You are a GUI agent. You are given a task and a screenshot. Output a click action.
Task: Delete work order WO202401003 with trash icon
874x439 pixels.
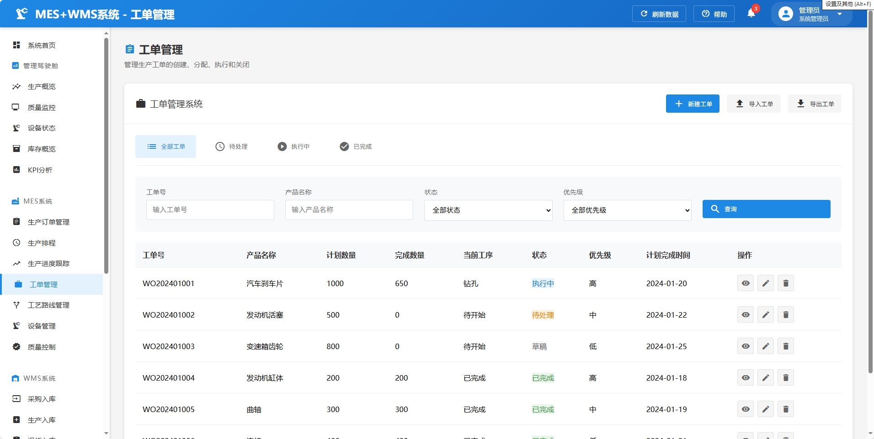point(786,346)
